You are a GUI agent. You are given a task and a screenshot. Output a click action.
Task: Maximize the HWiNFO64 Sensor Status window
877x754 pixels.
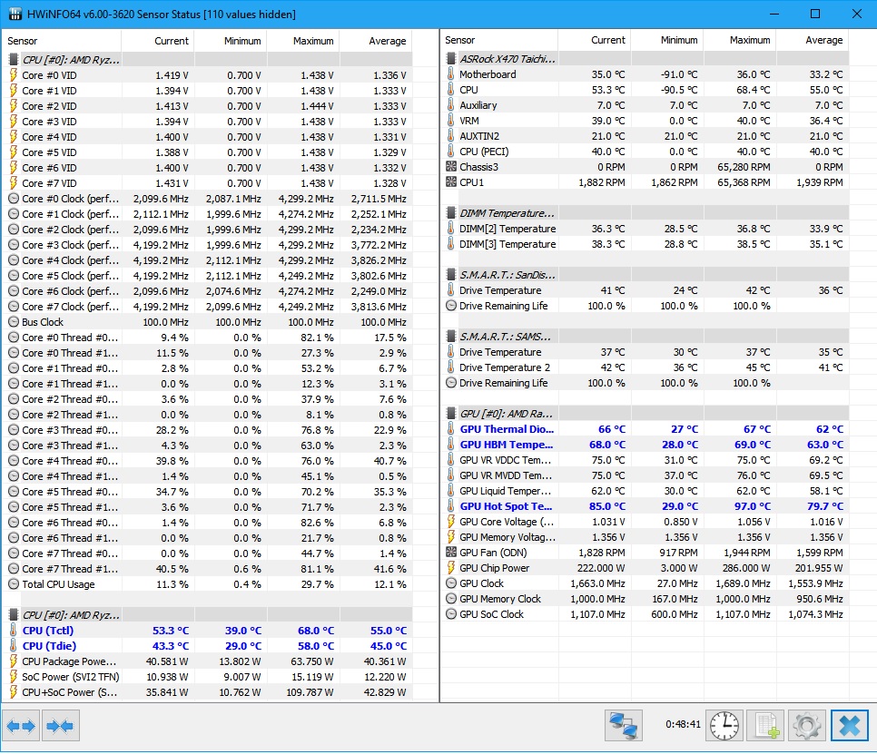pyautogui.click(x=815, y=14)
